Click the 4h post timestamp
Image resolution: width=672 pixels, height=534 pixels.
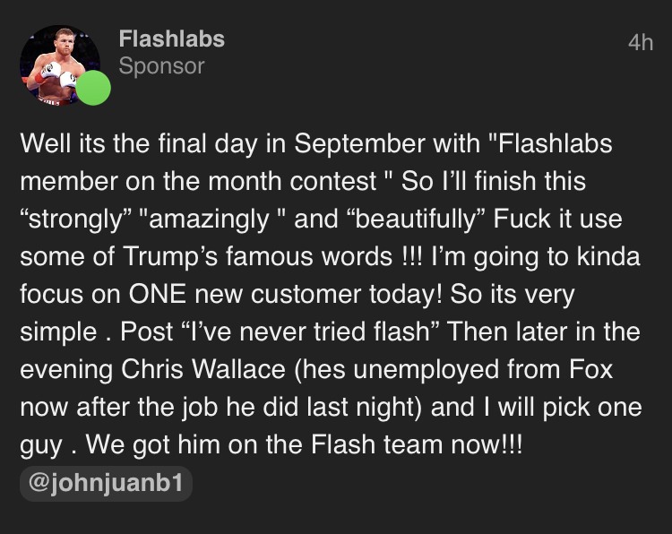641,42
